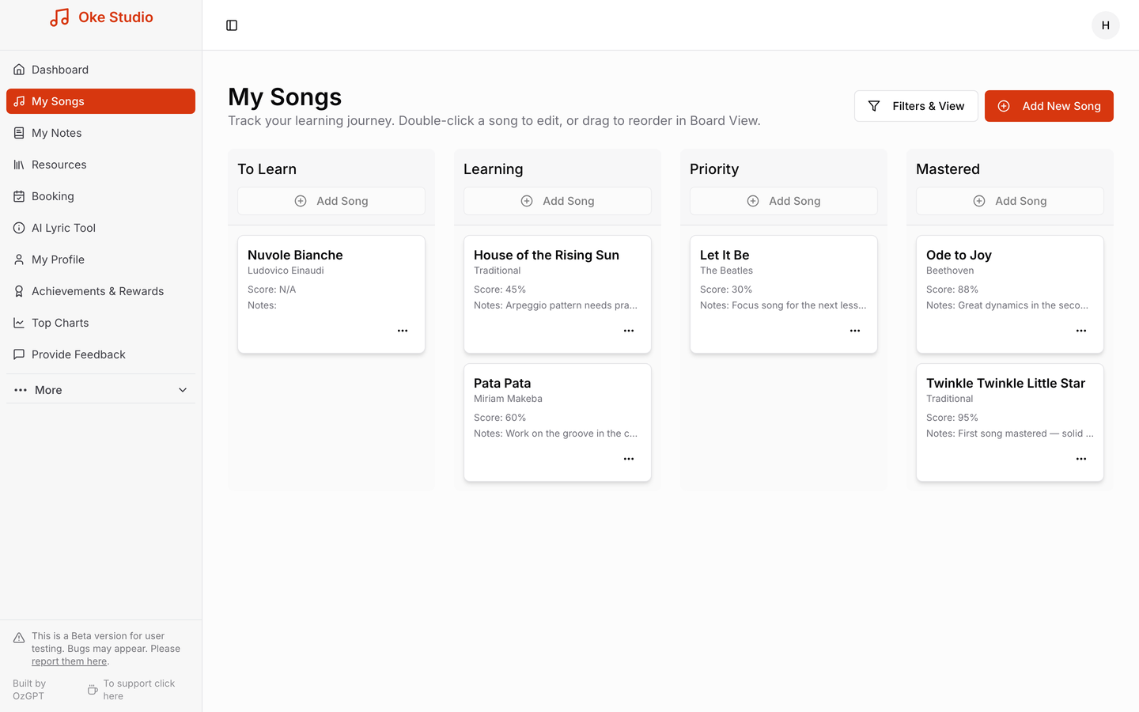Click the coffee cup support icon
Viewport: 1139px width, 712px height.
[x=93, y=690]
